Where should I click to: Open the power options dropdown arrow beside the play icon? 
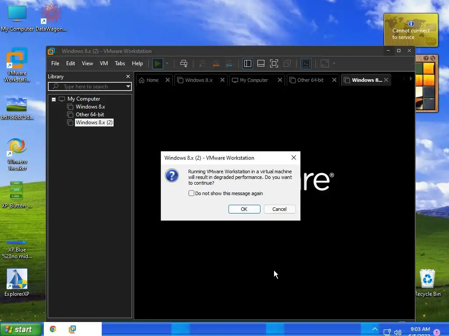[167, 63]
